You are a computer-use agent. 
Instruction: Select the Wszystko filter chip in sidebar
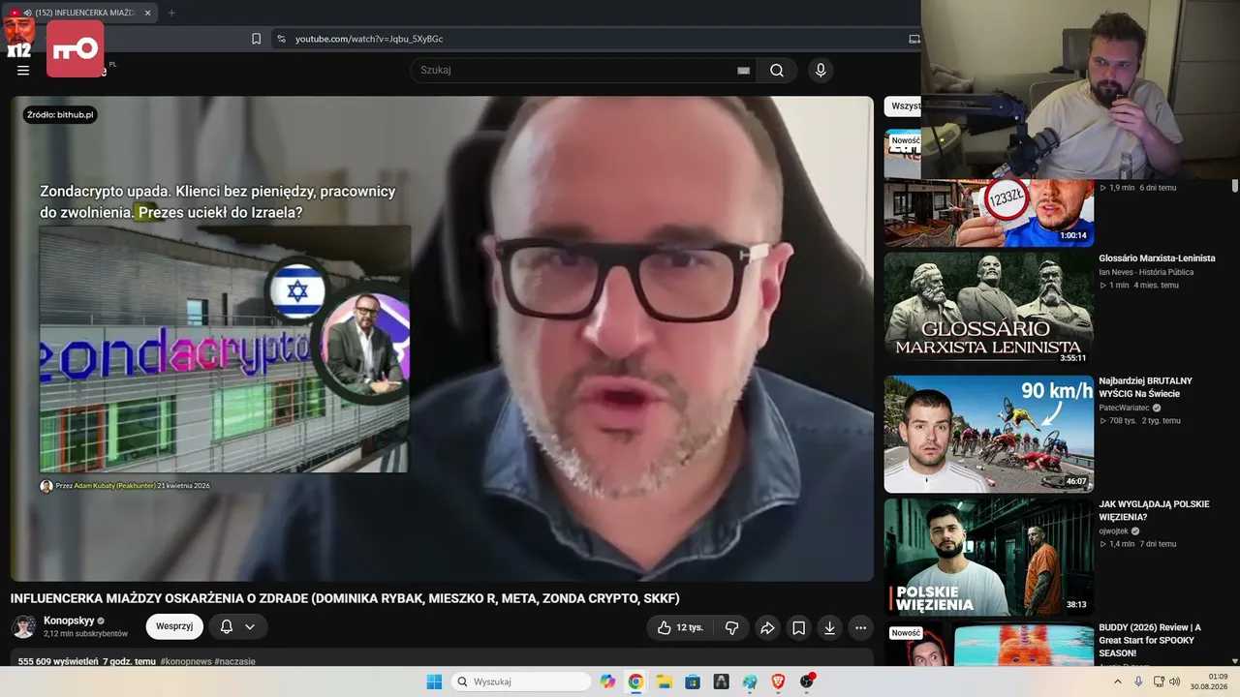(903, 106)
